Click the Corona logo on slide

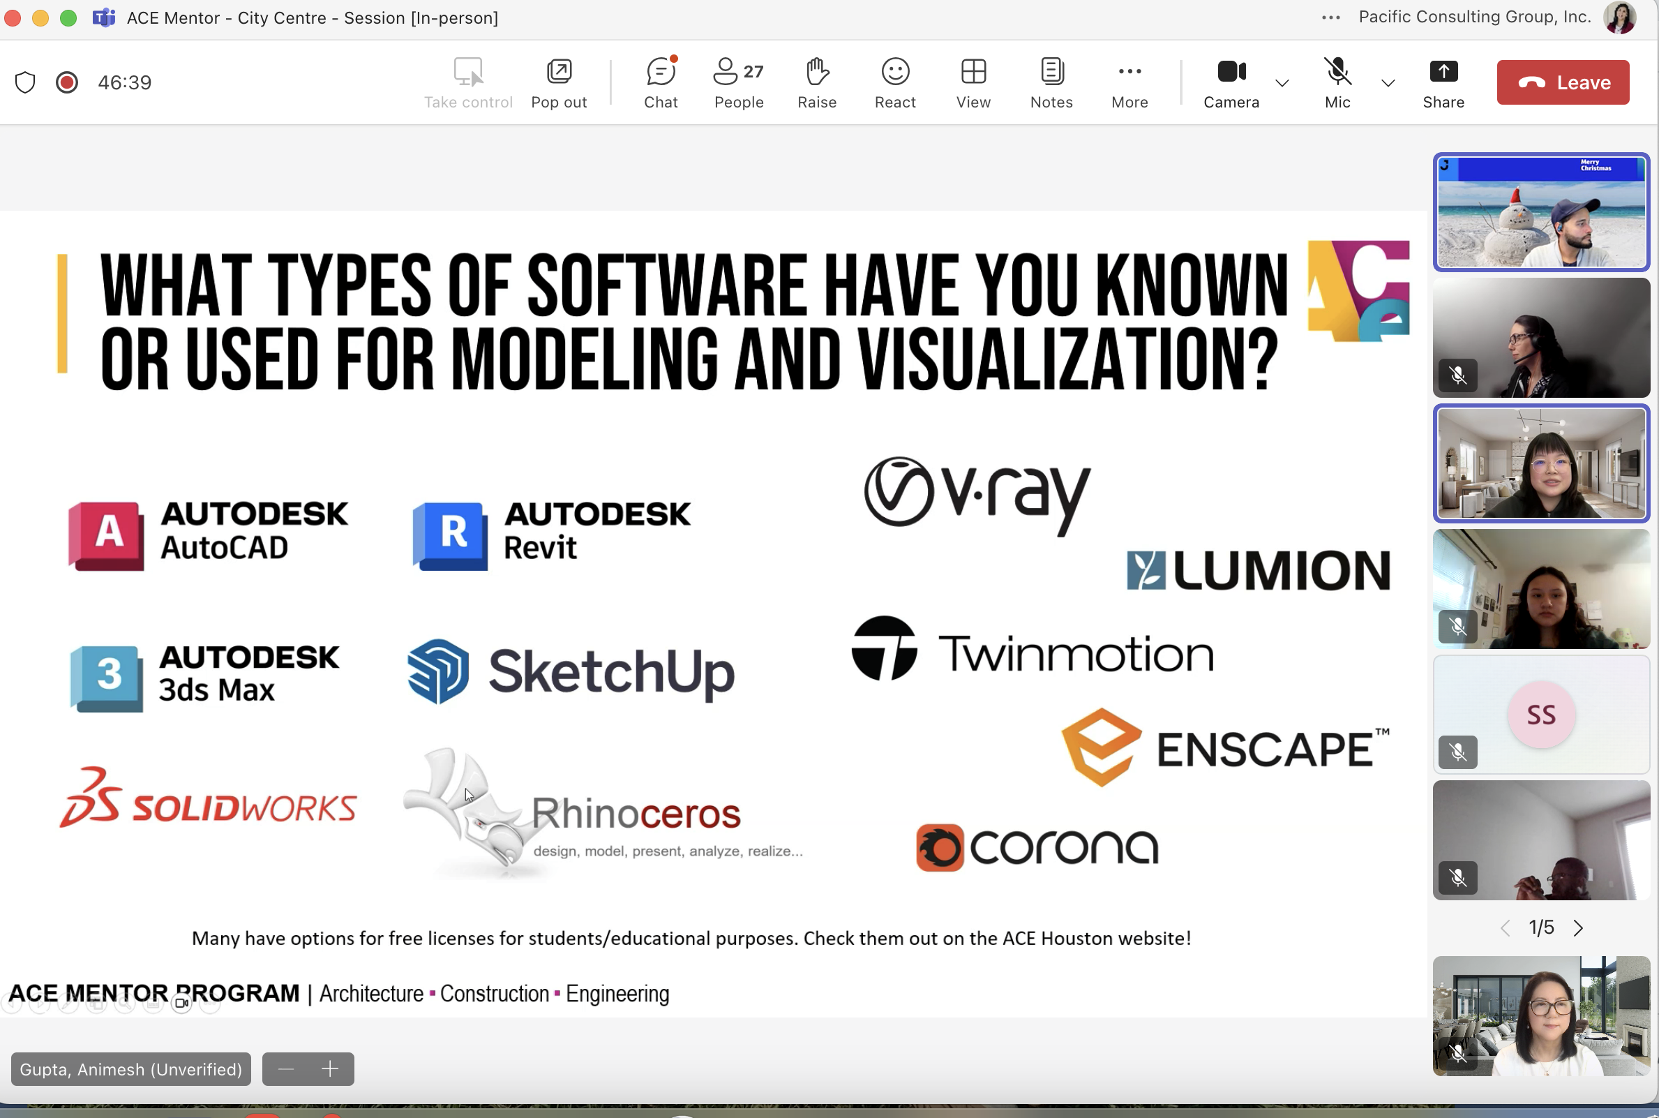(1037, 847)
